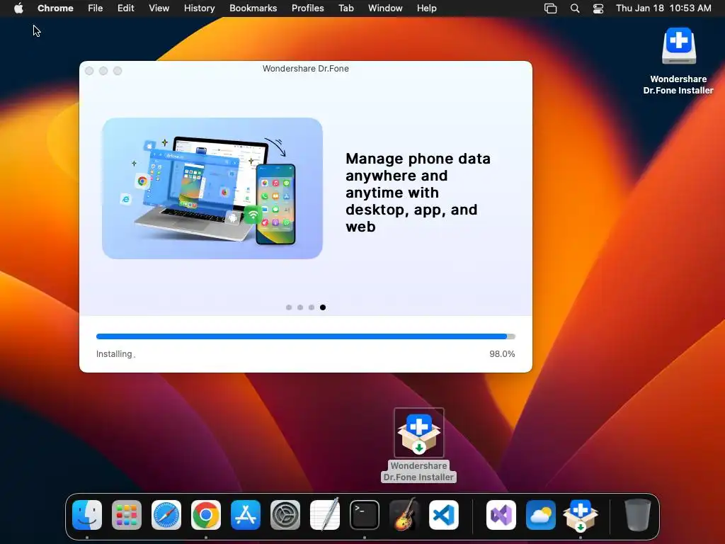Zoom the Dr.Fone installer window
This screenshot has width=725, height=544.
coord(118,71)
